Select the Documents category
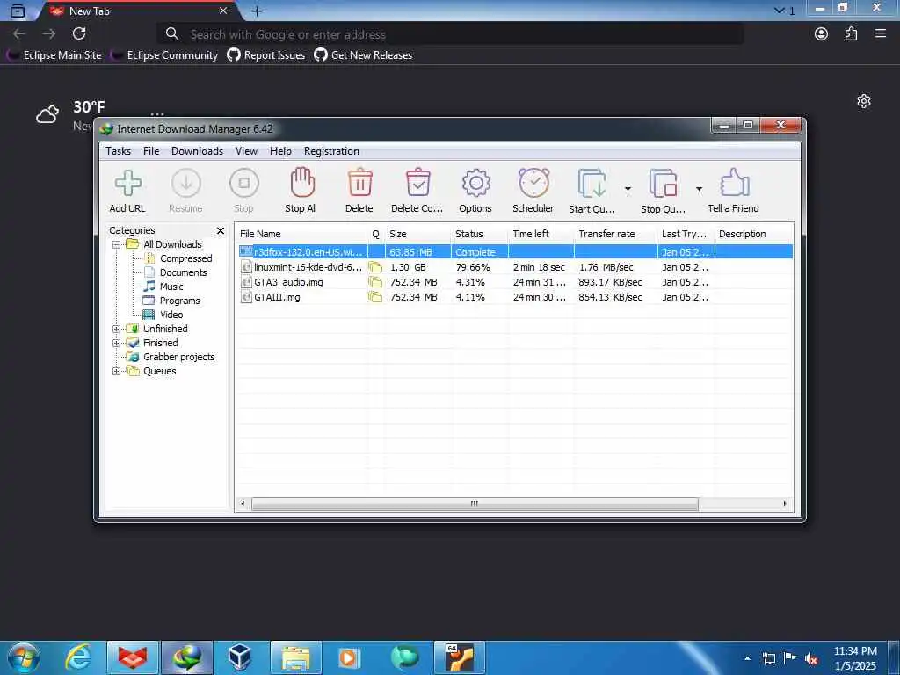This screenshot has width=900, height=675. (183, 272)
